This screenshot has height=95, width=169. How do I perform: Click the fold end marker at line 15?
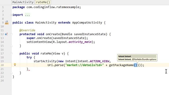(x=11, y=46)
